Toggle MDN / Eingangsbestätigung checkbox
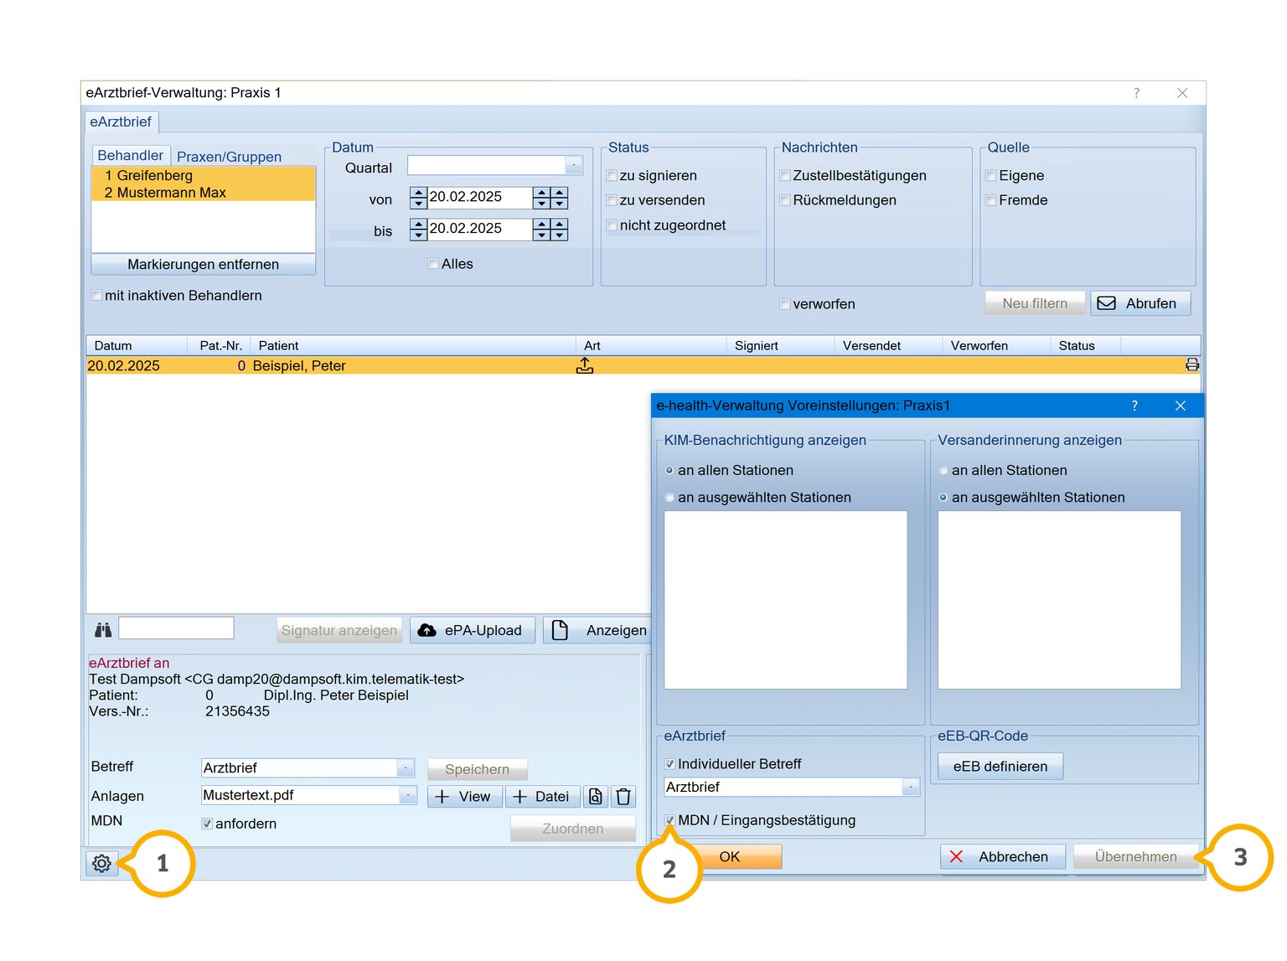This screenshot has height=961, width=1287. [x=669, y=820]
